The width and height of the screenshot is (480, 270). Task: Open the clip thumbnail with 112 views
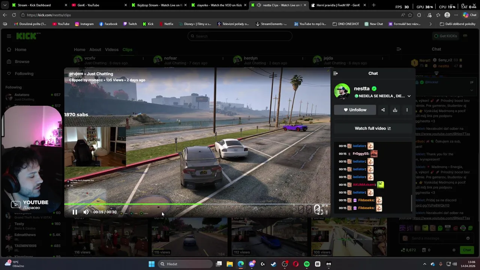269,236
